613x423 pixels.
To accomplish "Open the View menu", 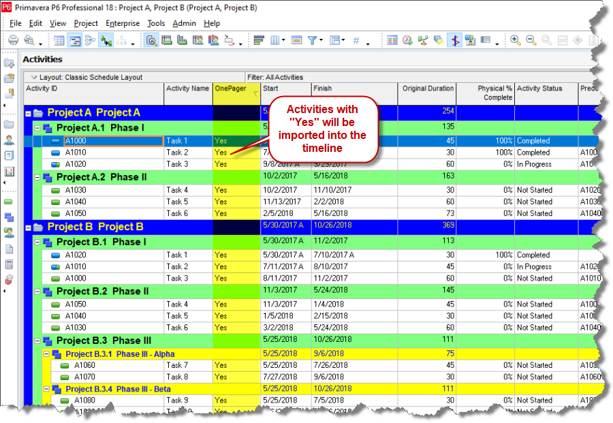I will (58, 23).
